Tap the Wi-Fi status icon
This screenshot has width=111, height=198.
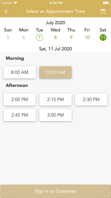coord(16,3)
